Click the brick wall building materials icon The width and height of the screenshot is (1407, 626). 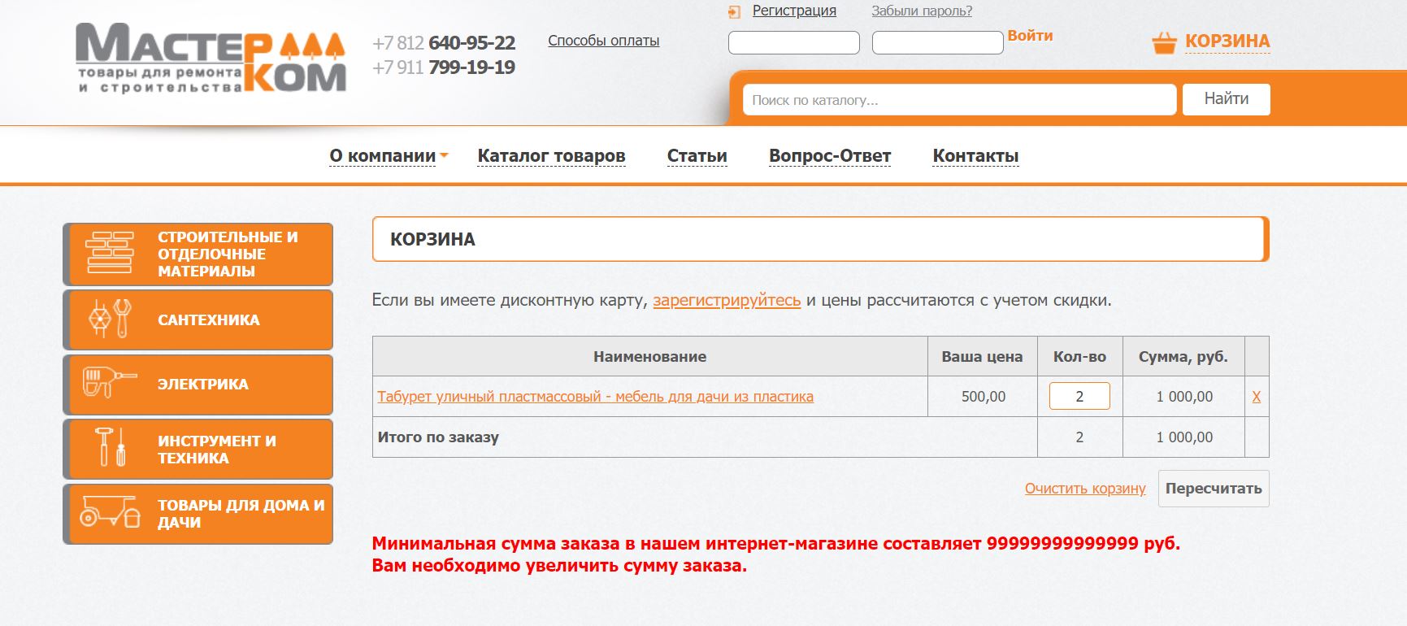[x=110, y=253]
